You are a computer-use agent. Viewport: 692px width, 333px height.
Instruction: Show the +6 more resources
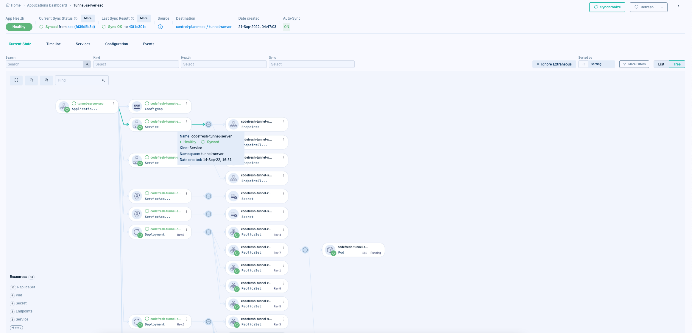[x=16, y=328]
